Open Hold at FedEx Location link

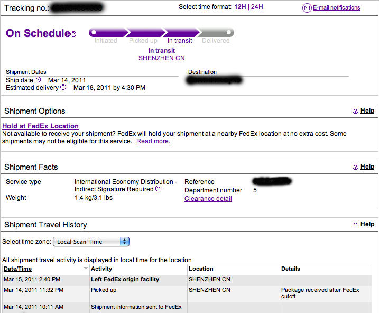40,126
